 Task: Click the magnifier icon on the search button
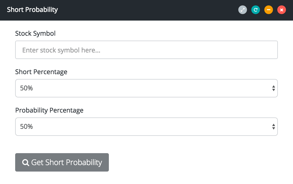(26, 162)
